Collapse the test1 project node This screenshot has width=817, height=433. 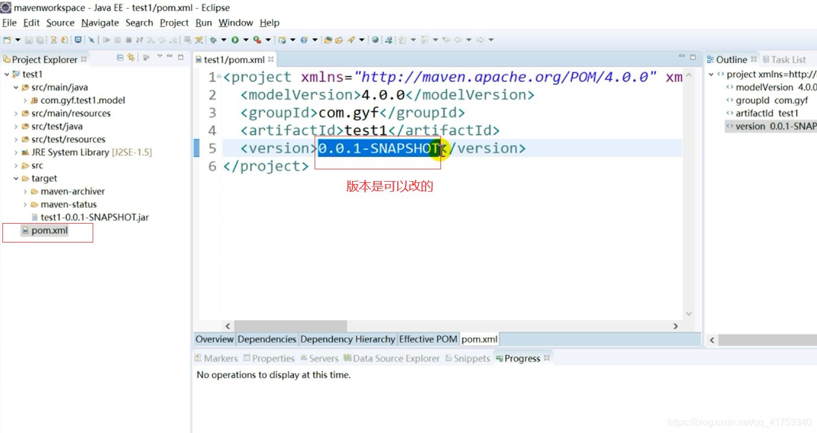(6, 74)
